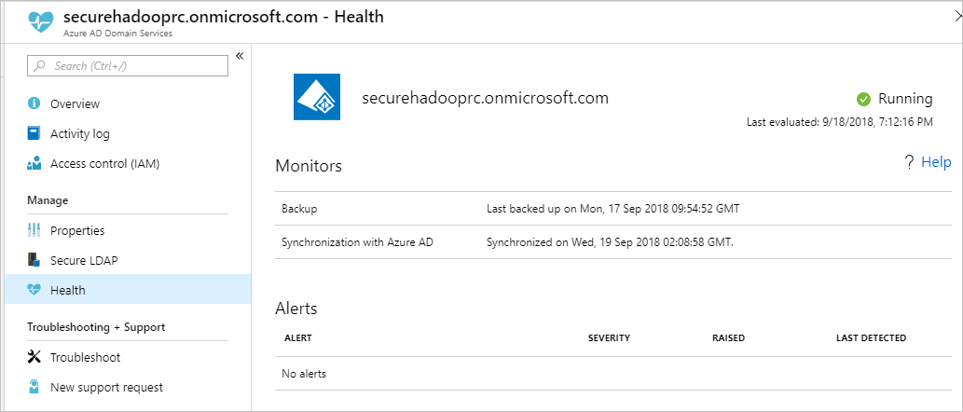Click the Overview info icon
The height and width of the screenshot is (412, 963).
tap(34, 103)
